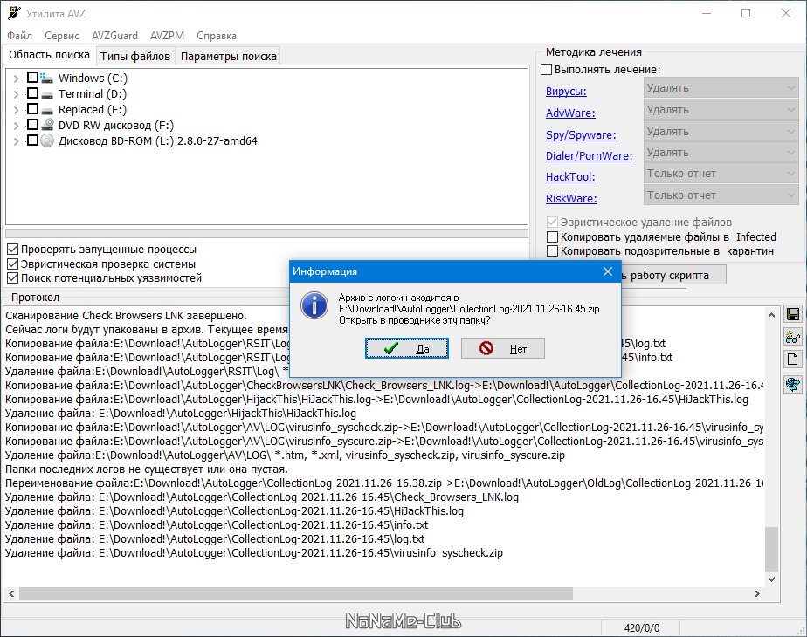Viewport: 807px width, 637px height.
Task: Click the AVZ application icon in title bar
Action: point(14,13)
